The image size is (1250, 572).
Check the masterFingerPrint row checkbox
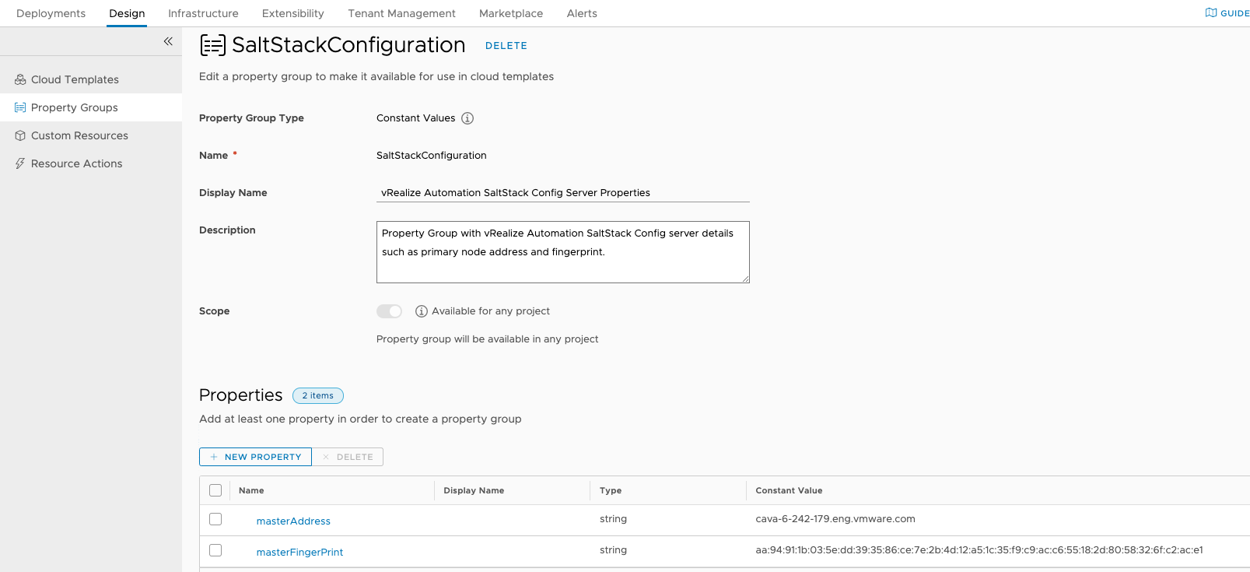[x=215, y=550]
